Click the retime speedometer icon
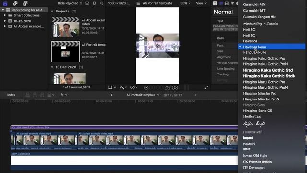The image size is (307, 173). point(132,87)
